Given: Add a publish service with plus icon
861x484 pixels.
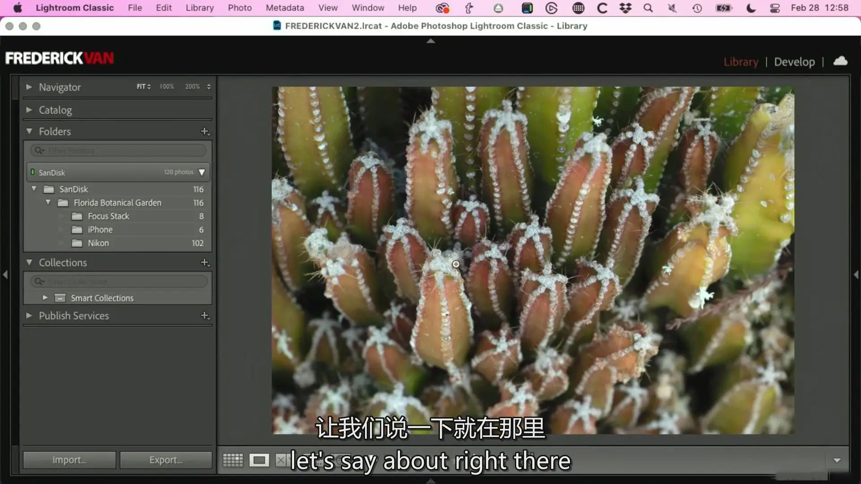Looking at the screenshot, I should (205, 315).
